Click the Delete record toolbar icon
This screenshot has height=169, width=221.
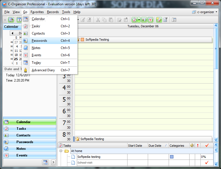89,20
